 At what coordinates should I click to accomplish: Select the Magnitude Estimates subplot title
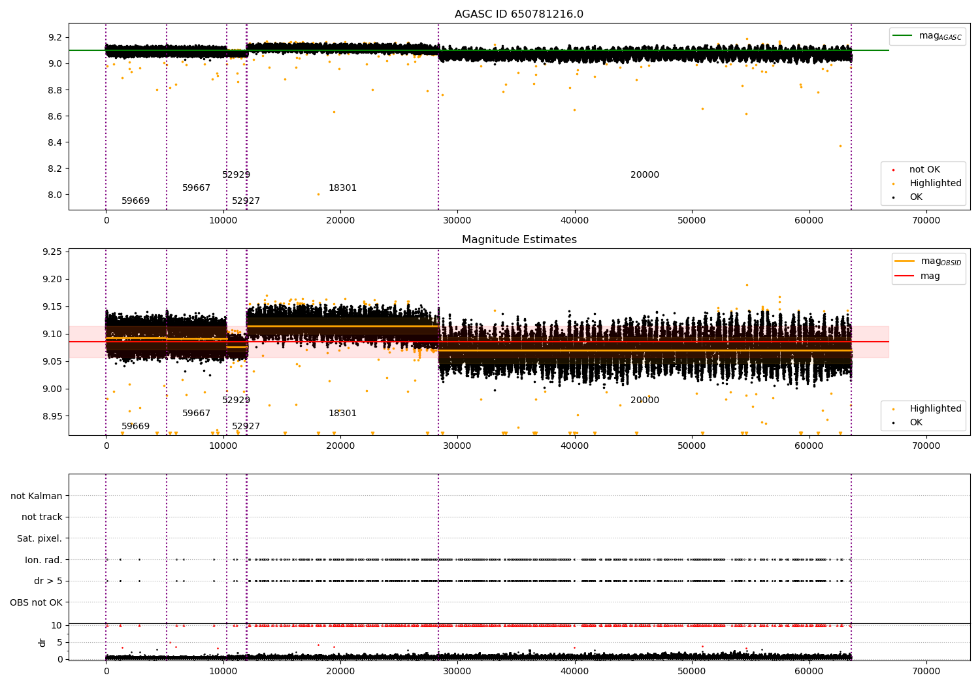tap(519, 240)
